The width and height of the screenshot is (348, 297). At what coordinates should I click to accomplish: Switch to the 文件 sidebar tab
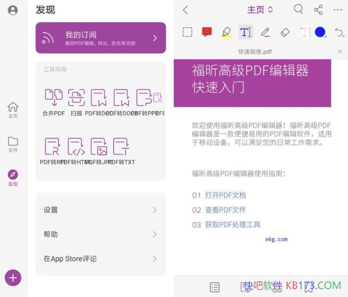tap(13, 144)
